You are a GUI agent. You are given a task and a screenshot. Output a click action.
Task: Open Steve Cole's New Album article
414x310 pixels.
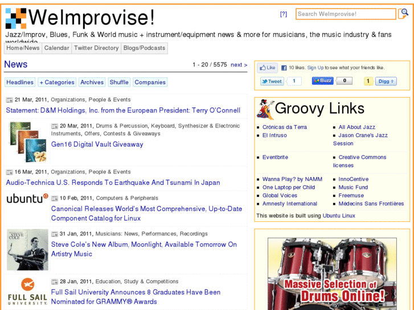pyautogui.click(x=144, y=249)
